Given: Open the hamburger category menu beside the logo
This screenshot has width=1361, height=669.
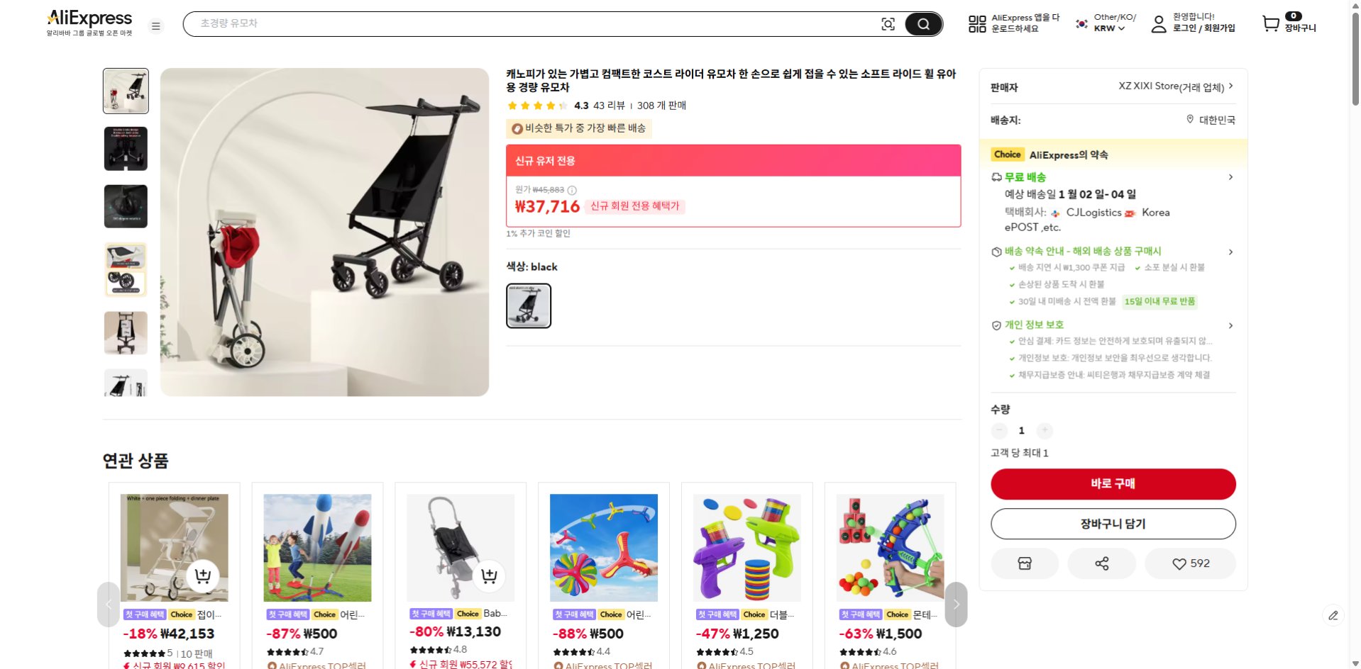Looking at the screenshot, I should 156,26.
